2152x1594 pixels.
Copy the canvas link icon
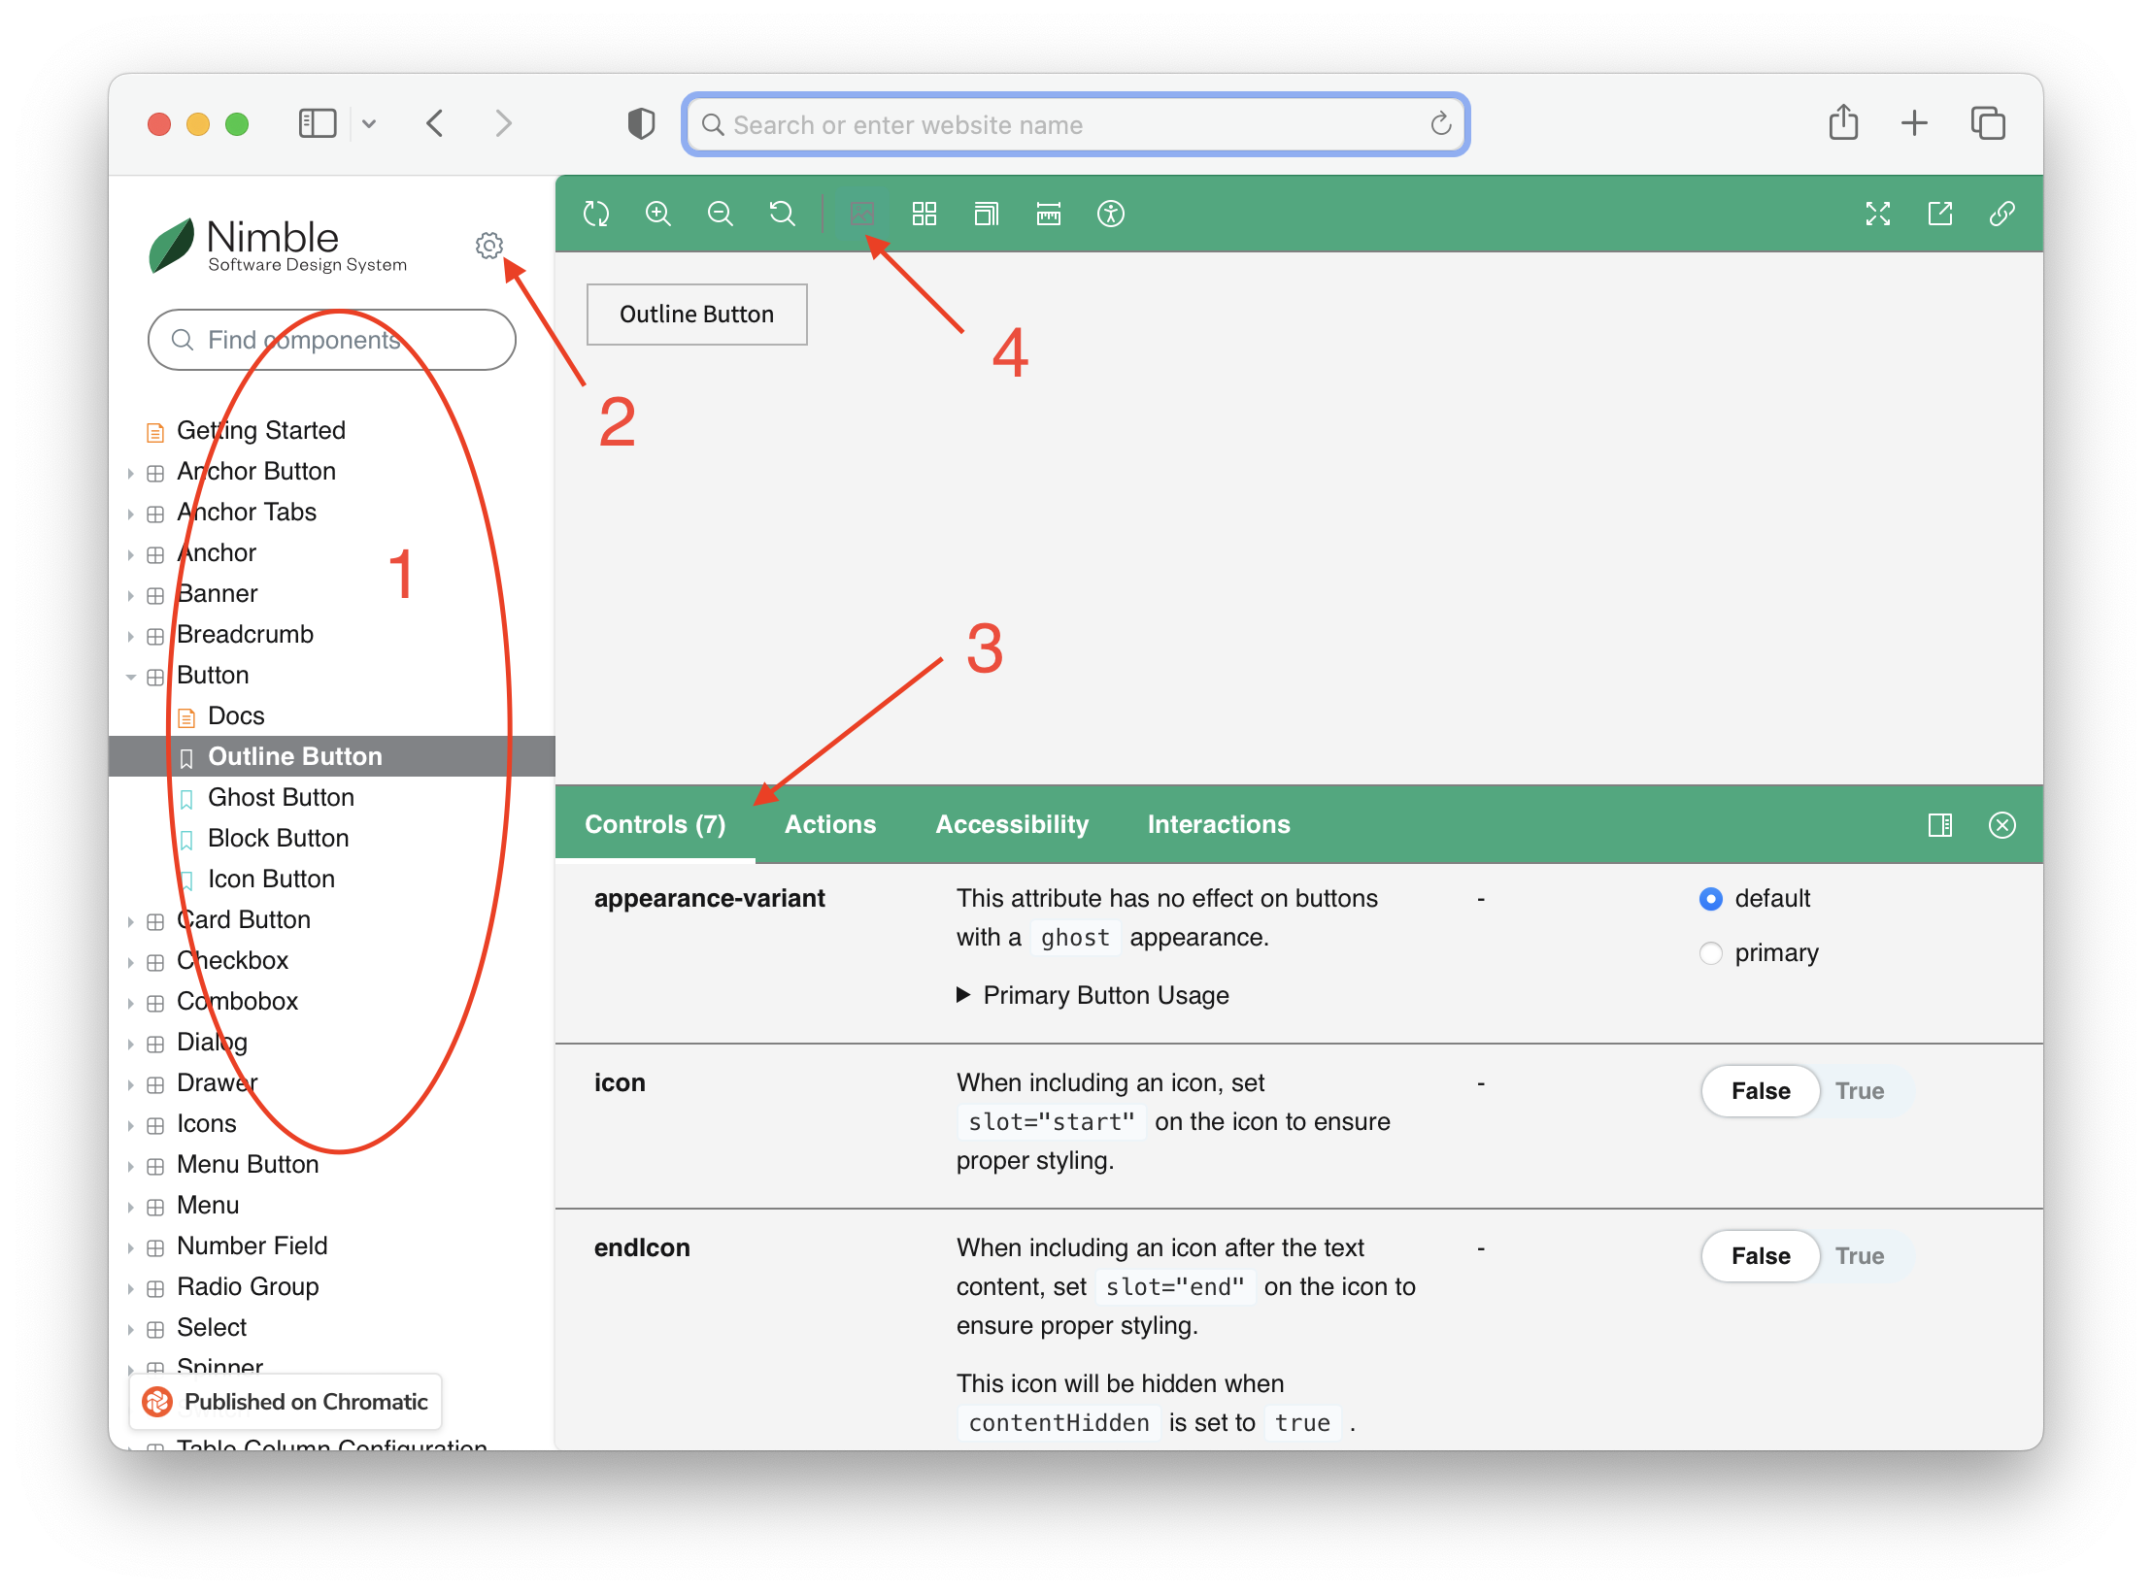(2001, 214)
